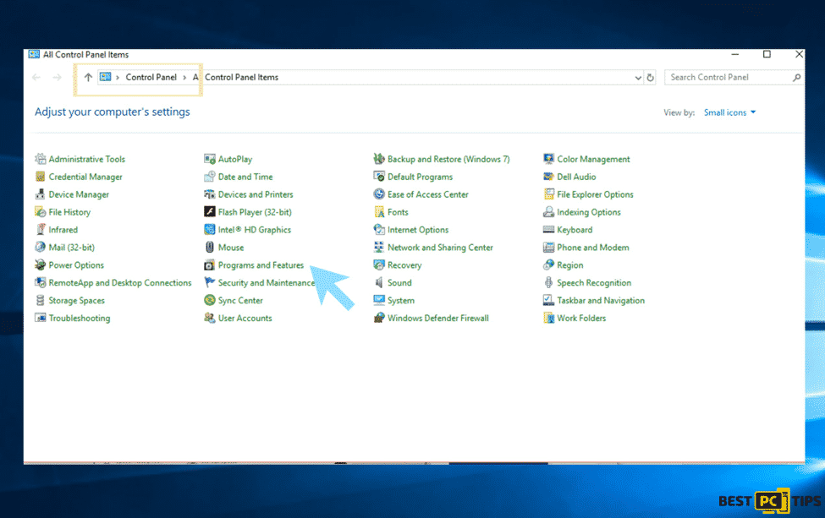This screenshot has width=825, height=518.
Task: Open the View by Small icons dropdown
Action: 729,112
